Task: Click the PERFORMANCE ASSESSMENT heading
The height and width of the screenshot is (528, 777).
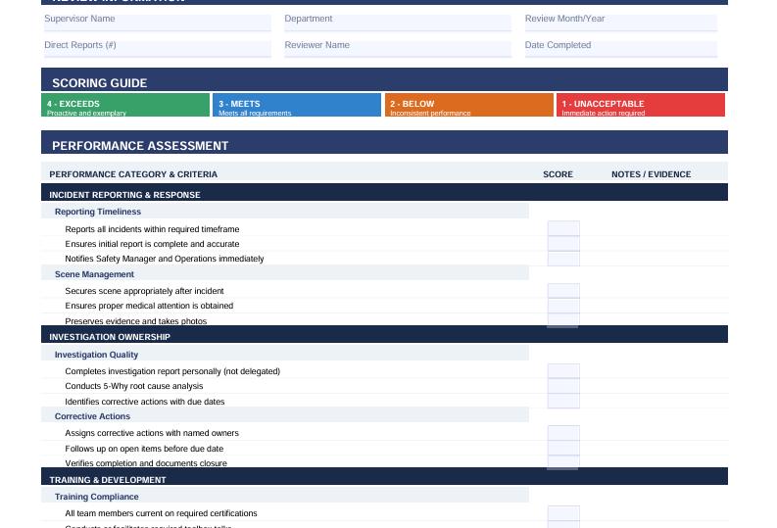Action: 140,146
